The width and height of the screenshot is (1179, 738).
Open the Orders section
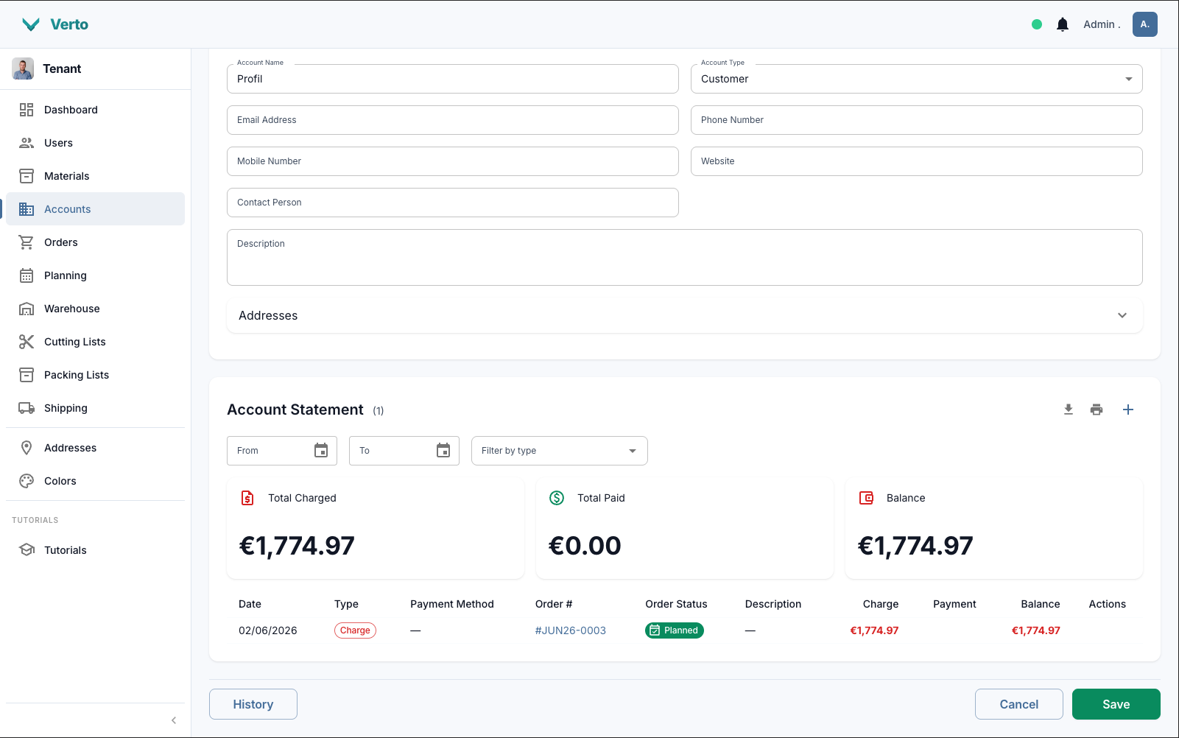pos(96,242)
